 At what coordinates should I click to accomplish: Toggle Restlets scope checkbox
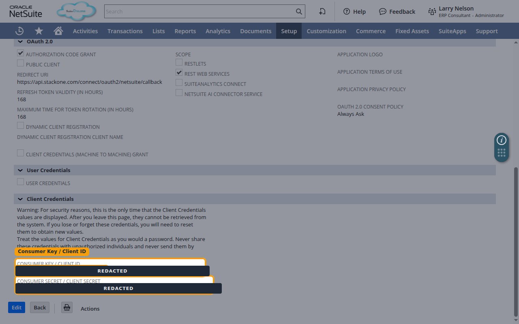point(179,62)
